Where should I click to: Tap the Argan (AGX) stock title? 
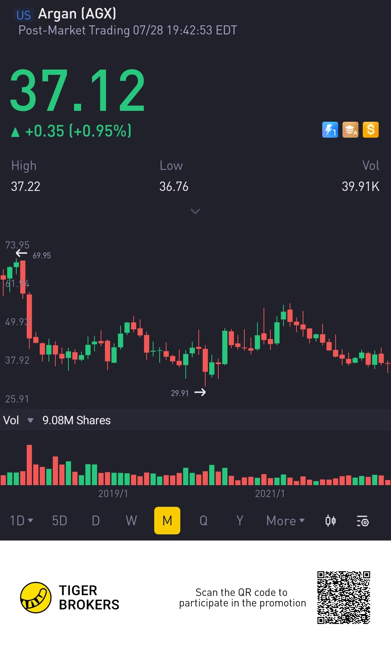pos(77,14)
